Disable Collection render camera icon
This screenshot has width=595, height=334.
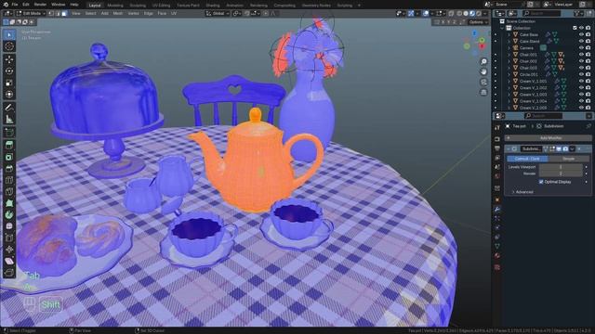(x=588, y=28)
